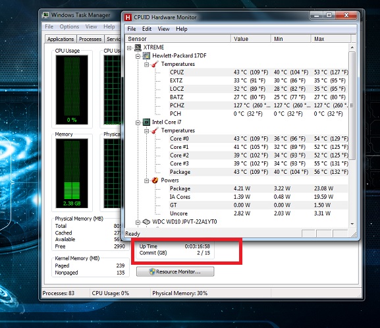Click thermometer icon under Intel Core i7 Temperatures
The height and width of the screenshot is (328, 380).
tap(155, 130)
